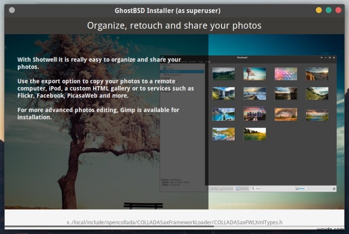Viewport: 349px width, 234px height.
Task: Click the gray window menu circle in title bar
Action: (x=12, y=10)
